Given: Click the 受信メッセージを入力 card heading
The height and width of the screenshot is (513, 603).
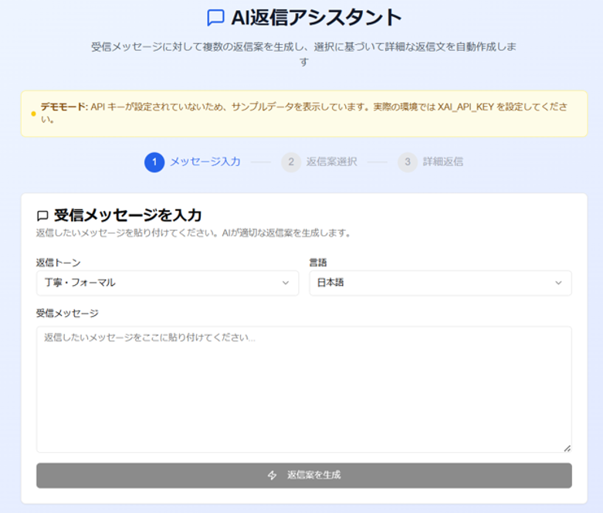Looking at the screenshot, I should click(x=127, y=216).
